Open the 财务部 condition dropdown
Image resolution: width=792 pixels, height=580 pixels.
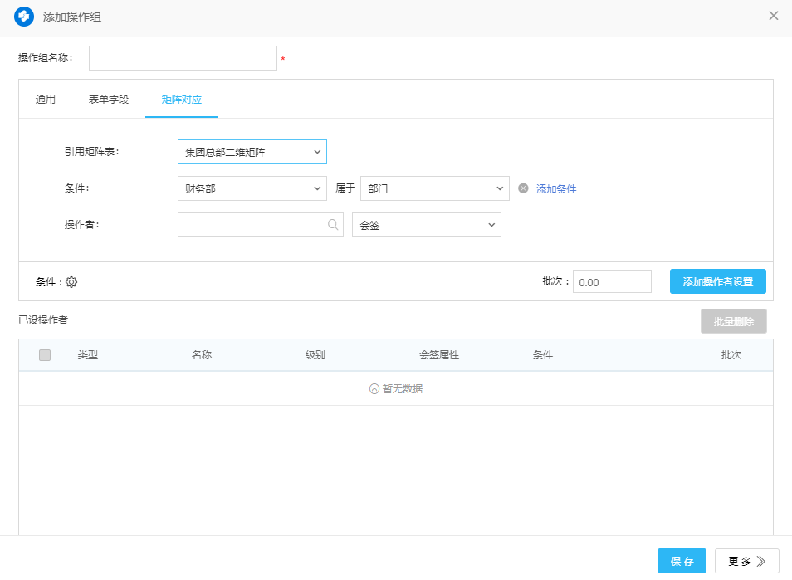[252, 188]
